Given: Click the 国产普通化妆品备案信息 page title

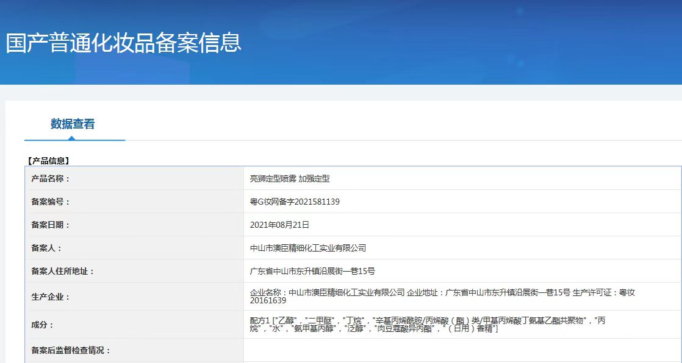Looking at the screenshot, I should 123,43.
